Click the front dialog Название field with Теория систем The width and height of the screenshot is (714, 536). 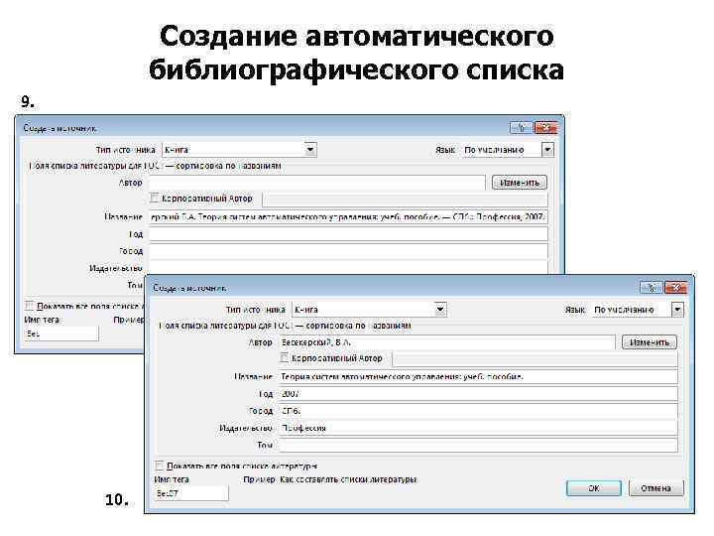click(478, 376)
